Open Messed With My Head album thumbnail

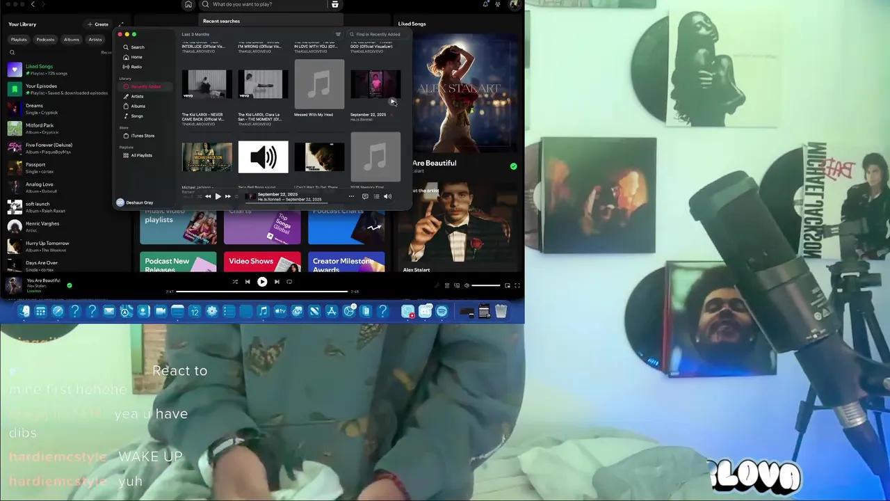pyautogui.click(x=319, y=84)
